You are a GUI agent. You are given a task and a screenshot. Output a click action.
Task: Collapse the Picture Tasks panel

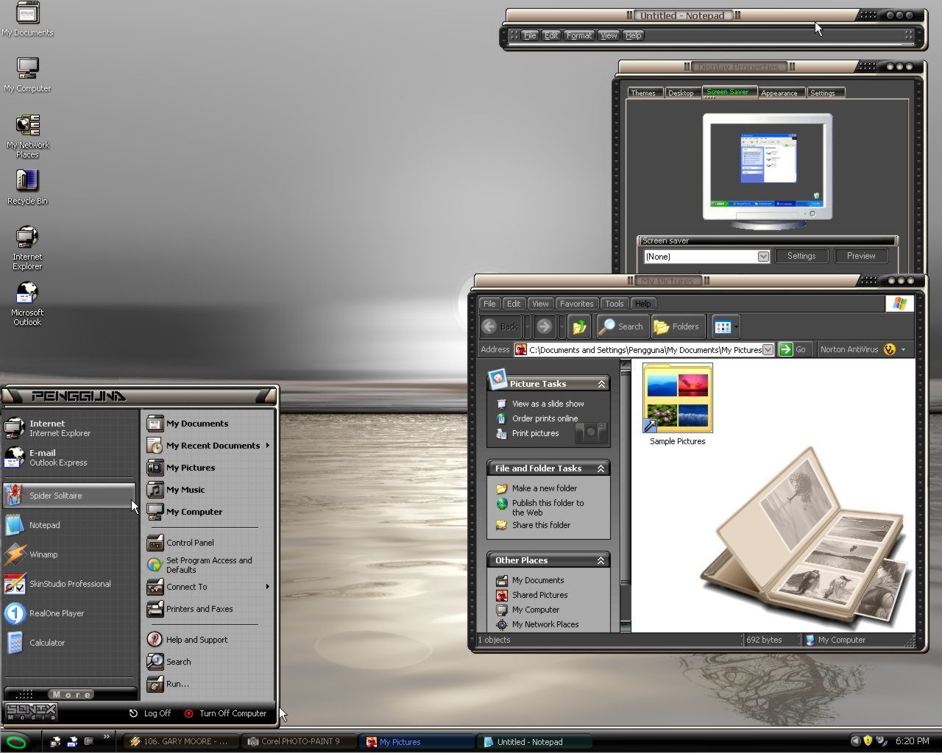[601, 384]
